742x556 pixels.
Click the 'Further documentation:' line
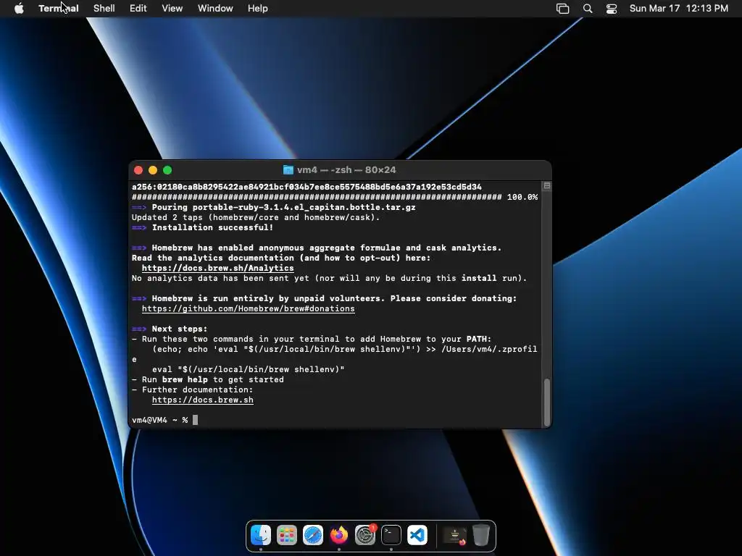pyautogui.click(x=193, y=389)
